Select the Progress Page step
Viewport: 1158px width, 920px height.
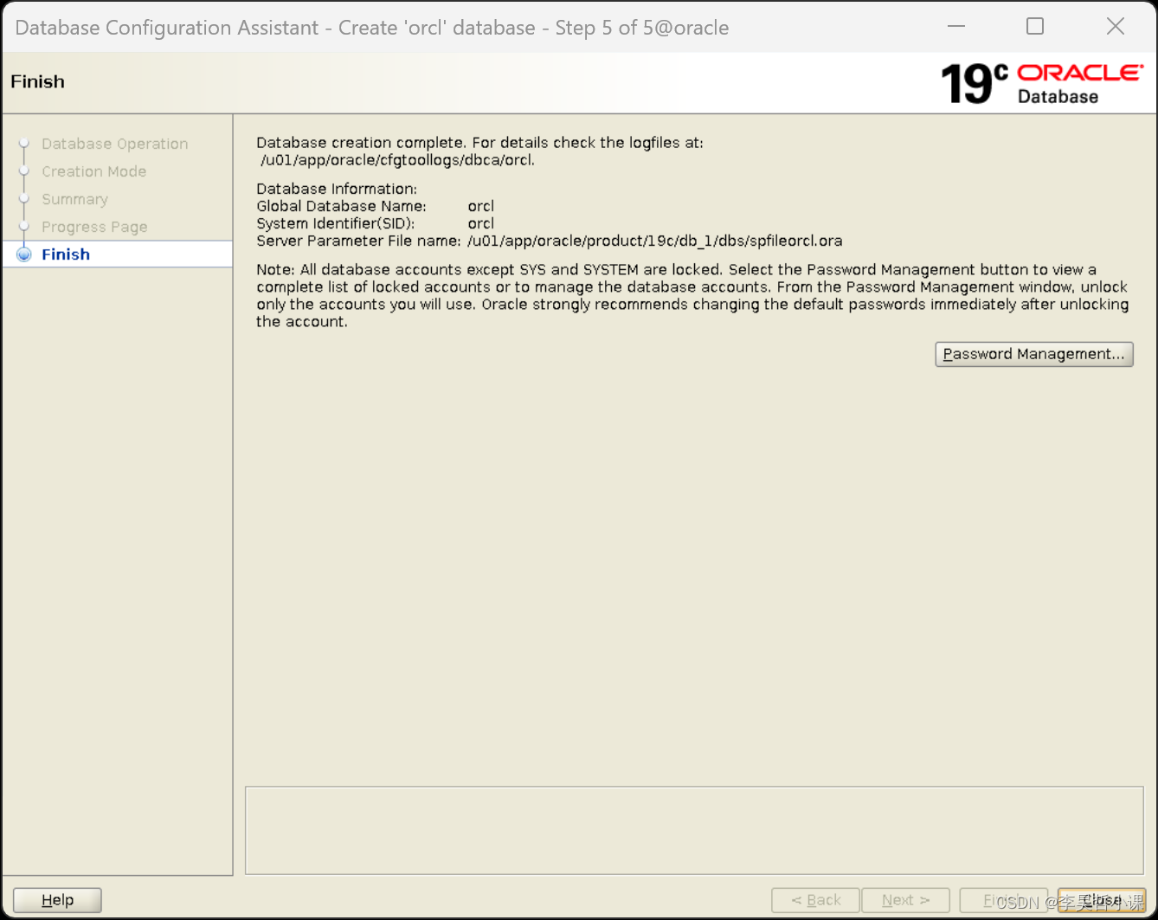[x=94, y=227]
